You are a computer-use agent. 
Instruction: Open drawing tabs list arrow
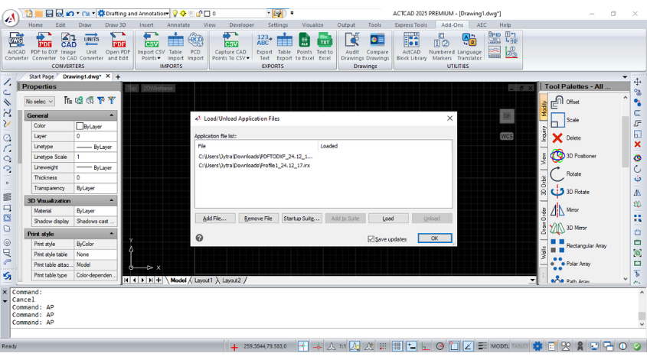click(x=625, y=76)
